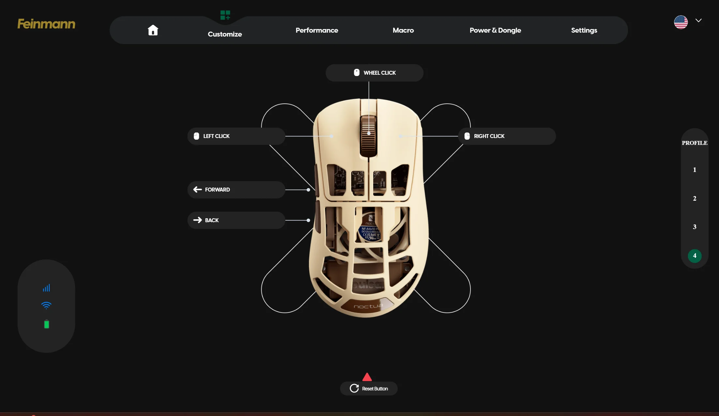Select the Customize tab label
This screenshot has height=416, width=719.
225,34
